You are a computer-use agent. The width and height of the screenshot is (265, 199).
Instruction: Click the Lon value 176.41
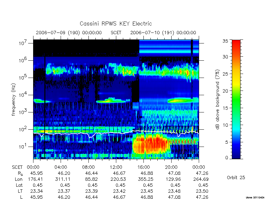coord(36,179)
